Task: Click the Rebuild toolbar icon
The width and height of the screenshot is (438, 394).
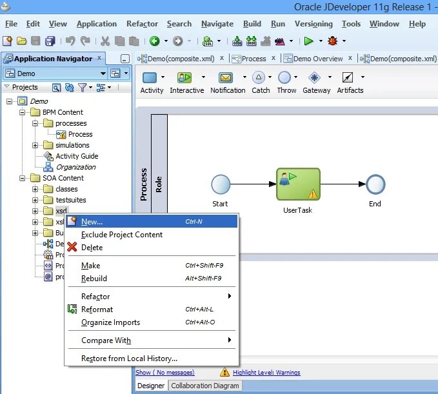Action: click(x=252, y=41)
